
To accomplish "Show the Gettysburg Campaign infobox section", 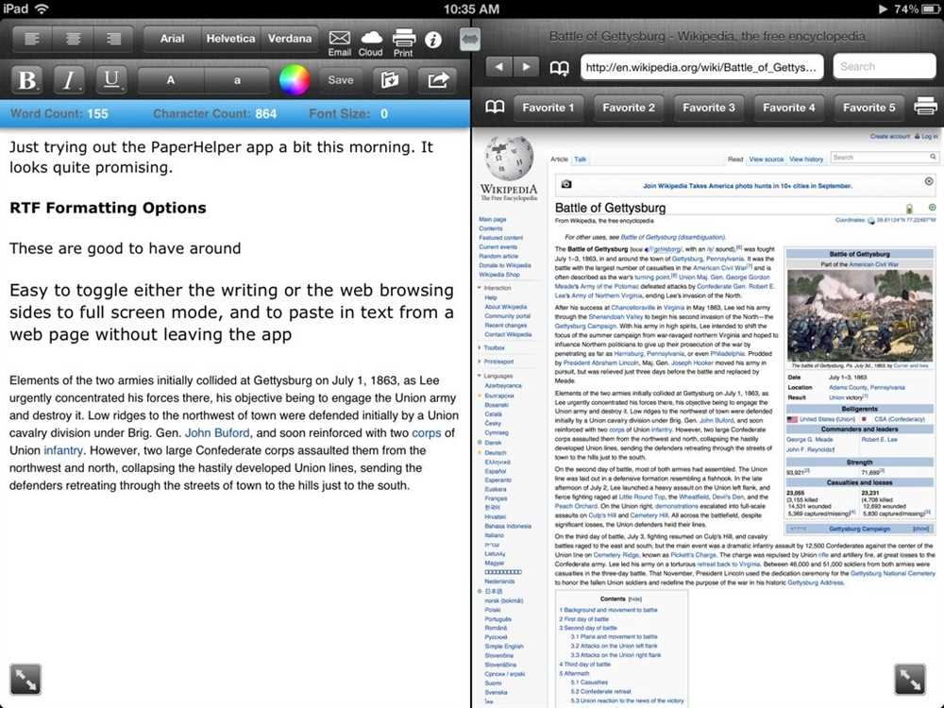I will point(921,529).
